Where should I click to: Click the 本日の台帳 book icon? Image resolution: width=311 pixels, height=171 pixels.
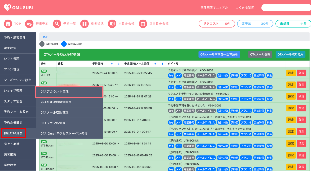pos(112,24)
